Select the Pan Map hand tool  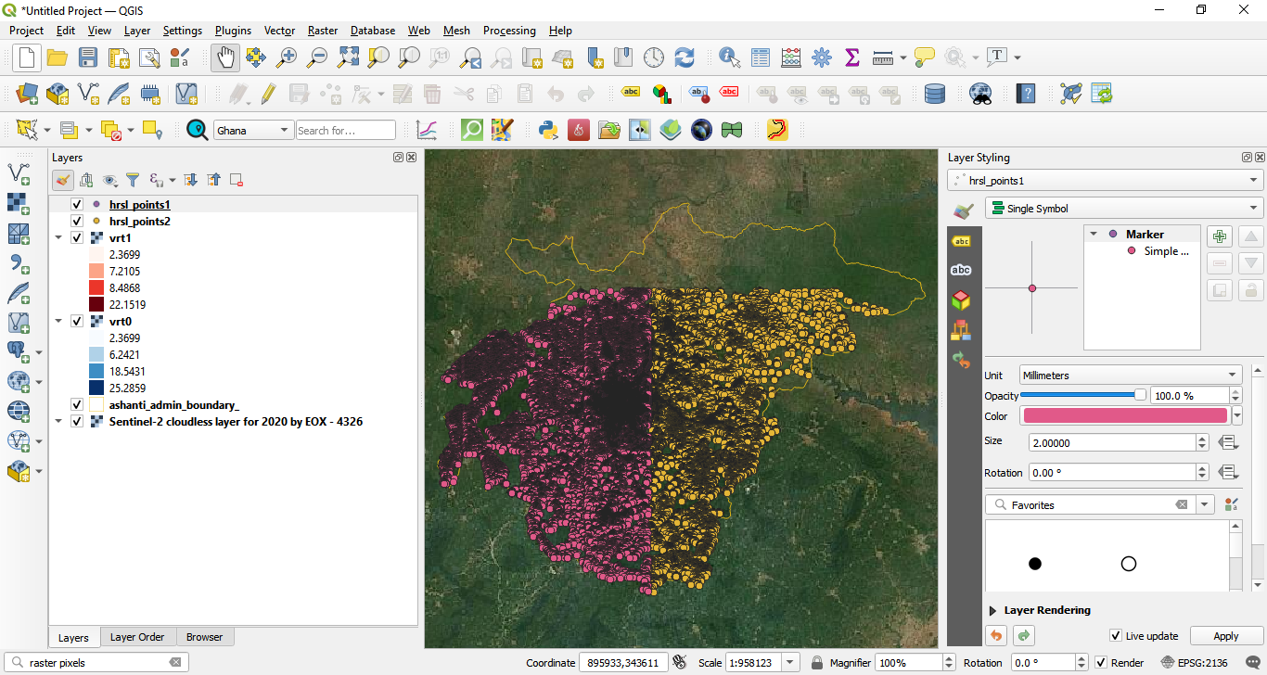[x=224, y=57]
